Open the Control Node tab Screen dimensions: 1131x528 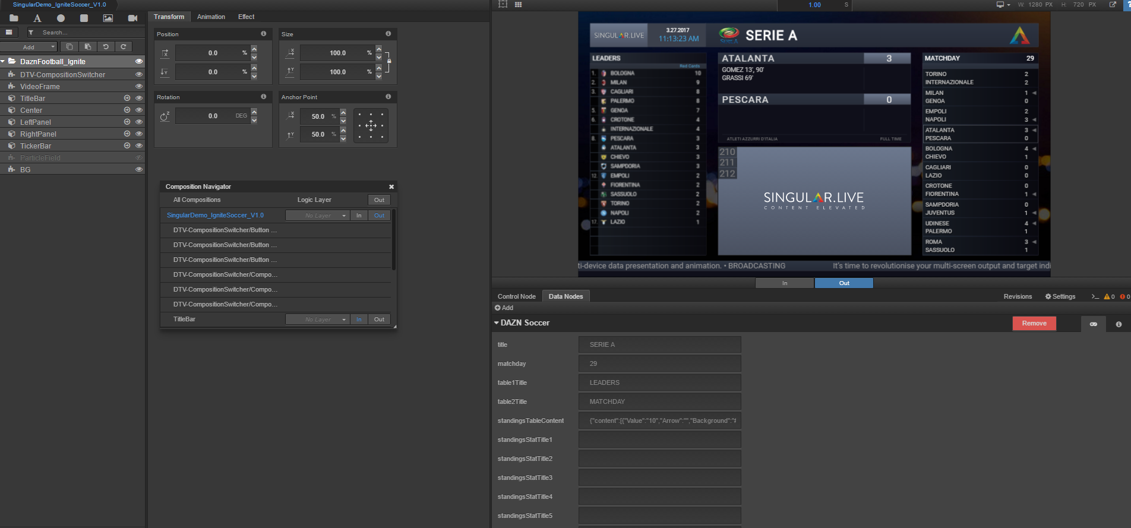(516, 296)
